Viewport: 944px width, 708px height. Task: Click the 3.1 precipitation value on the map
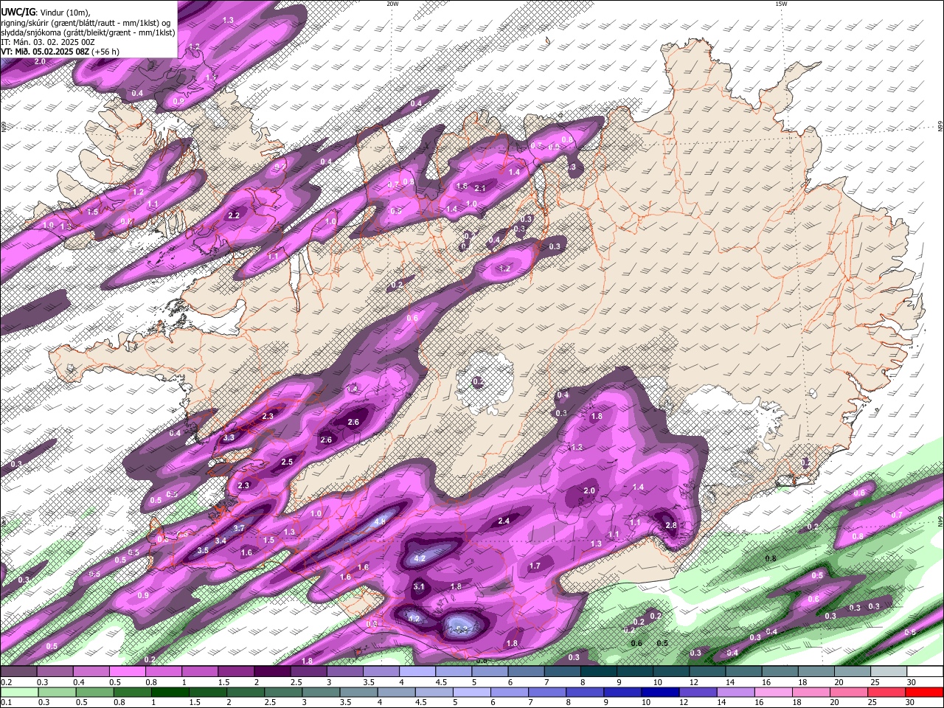pos(420,587)
